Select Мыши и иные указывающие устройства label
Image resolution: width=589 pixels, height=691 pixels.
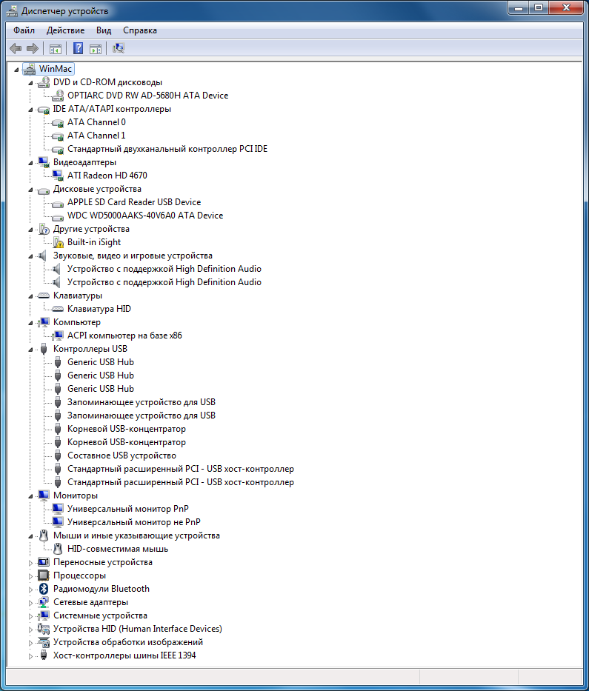coord(136,535)
